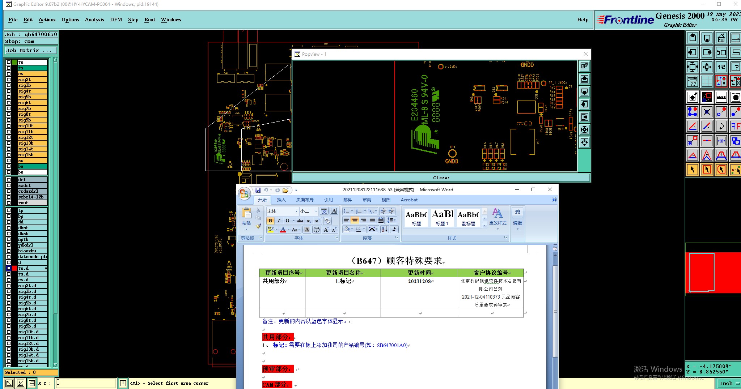Click the zoom in icon in Popview
Viewport: 741px width, 389px height.
(584, 130)
